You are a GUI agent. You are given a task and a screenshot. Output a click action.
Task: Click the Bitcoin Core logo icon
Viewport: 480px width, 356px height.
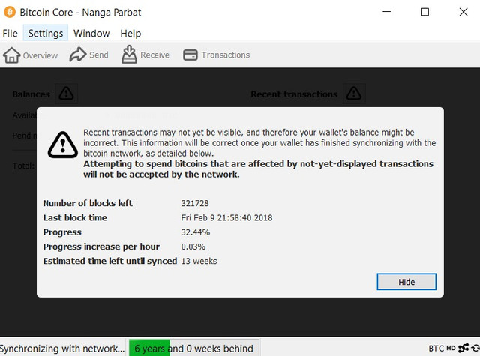pos(10,12)
